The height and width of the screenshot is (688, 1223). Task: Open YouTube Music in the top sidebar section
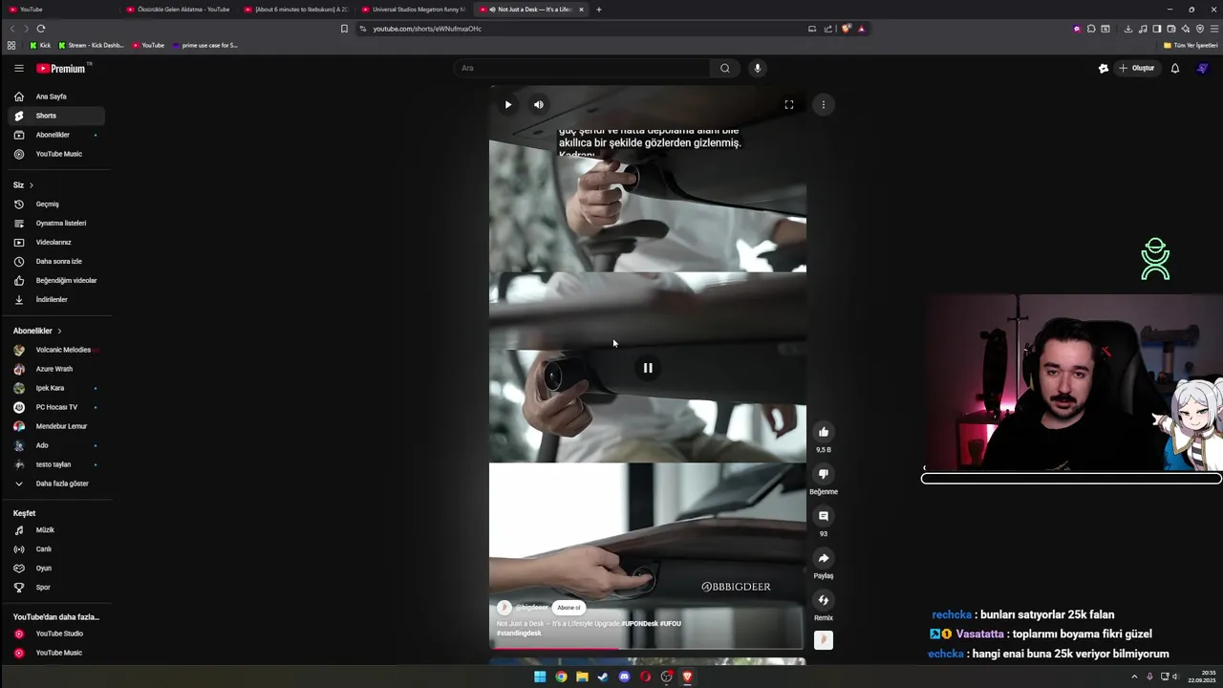[56, 154]
